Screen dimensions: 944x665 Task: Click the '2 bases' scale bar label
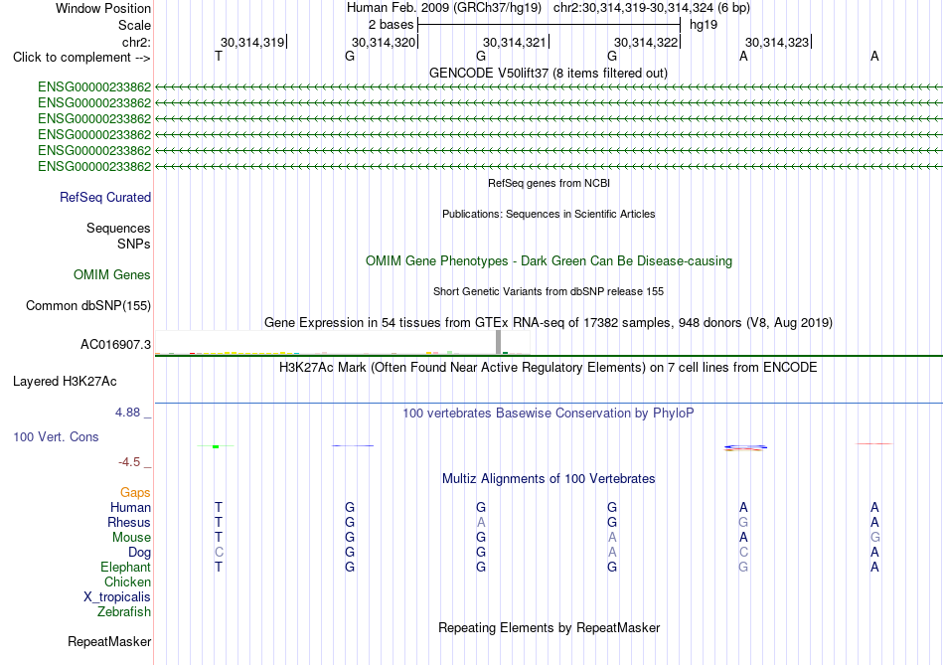click(392, 25)
